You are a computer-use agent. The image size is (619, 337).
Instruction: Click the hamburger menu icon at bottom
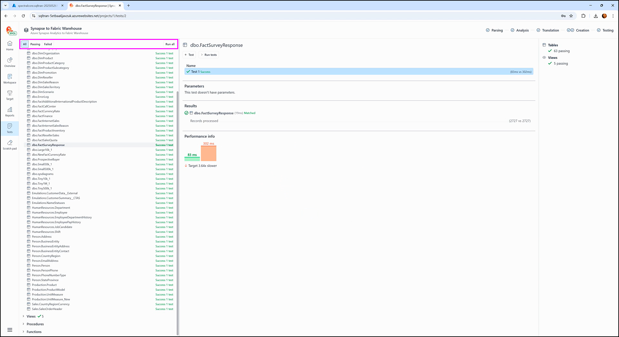[x=10, y=330]
